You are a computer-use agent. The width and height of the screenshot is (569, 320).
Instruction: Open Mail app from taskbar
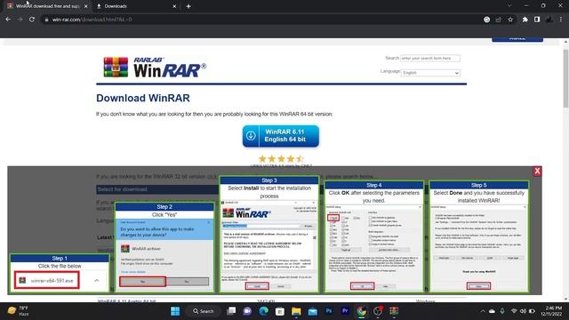(x=312, y=311)
